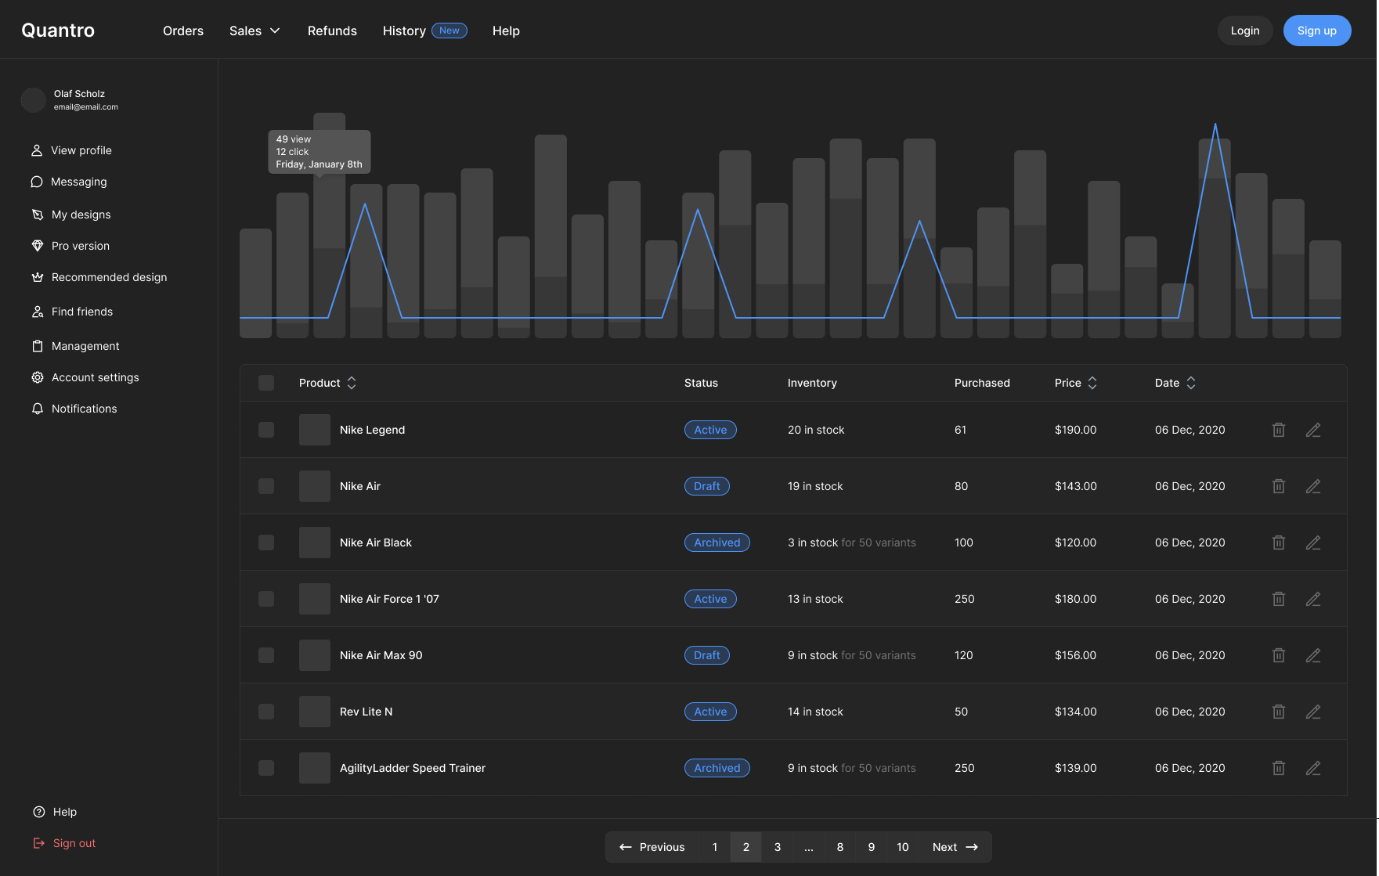The width and height of the screenshot is (1379, 876).
Task: Toggle the select-all checkbox in table header
Action: 266,383
